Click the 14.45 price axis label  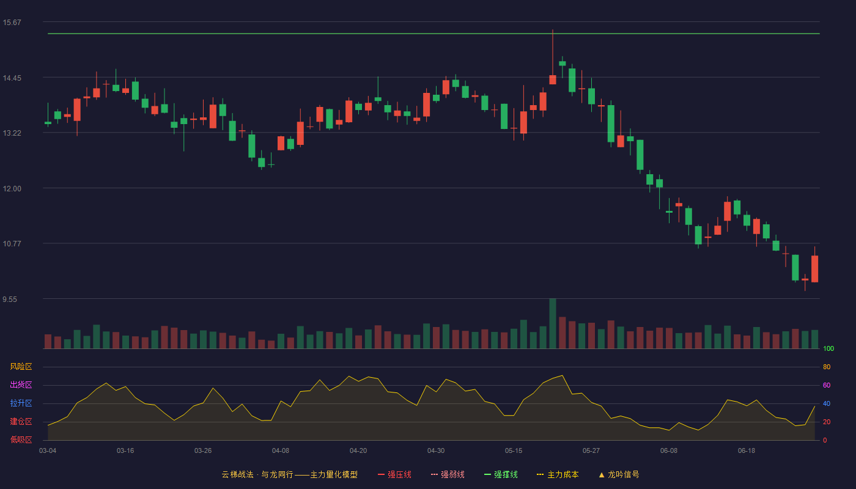pyautogui.click(x=12, y=78)
